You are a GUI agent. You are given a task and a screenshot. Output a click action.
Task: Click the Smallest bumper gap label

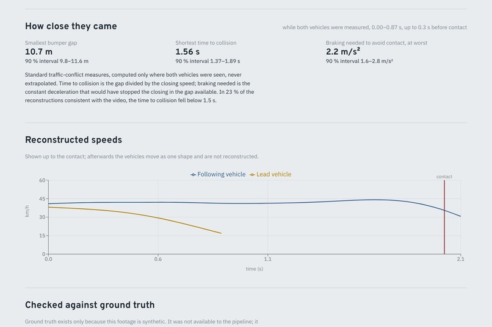click(51, 43)
